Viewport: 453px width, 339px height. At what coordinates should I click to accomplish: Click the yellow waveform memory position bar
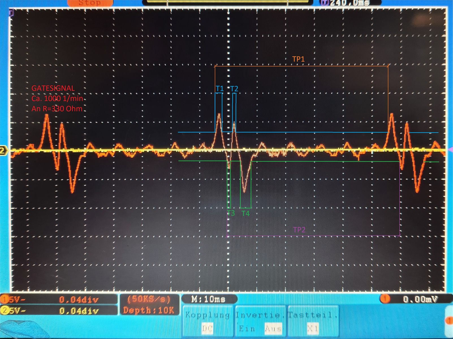[x=228, y=2]
